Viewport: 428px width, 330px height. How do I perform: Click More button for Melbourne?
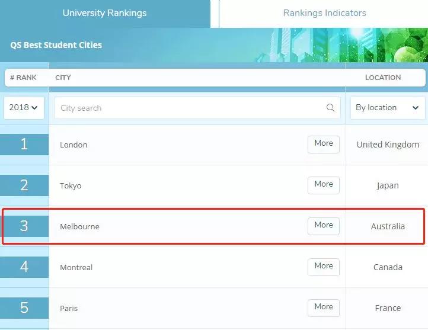pyautogui.click(x=324, y=226)
